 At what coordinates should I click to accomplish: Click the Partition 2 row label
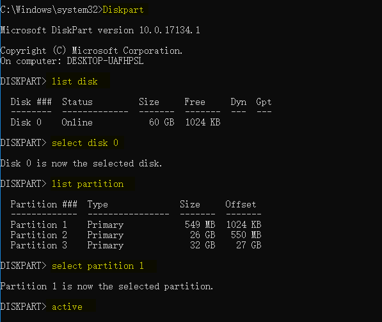pos(39,235)
